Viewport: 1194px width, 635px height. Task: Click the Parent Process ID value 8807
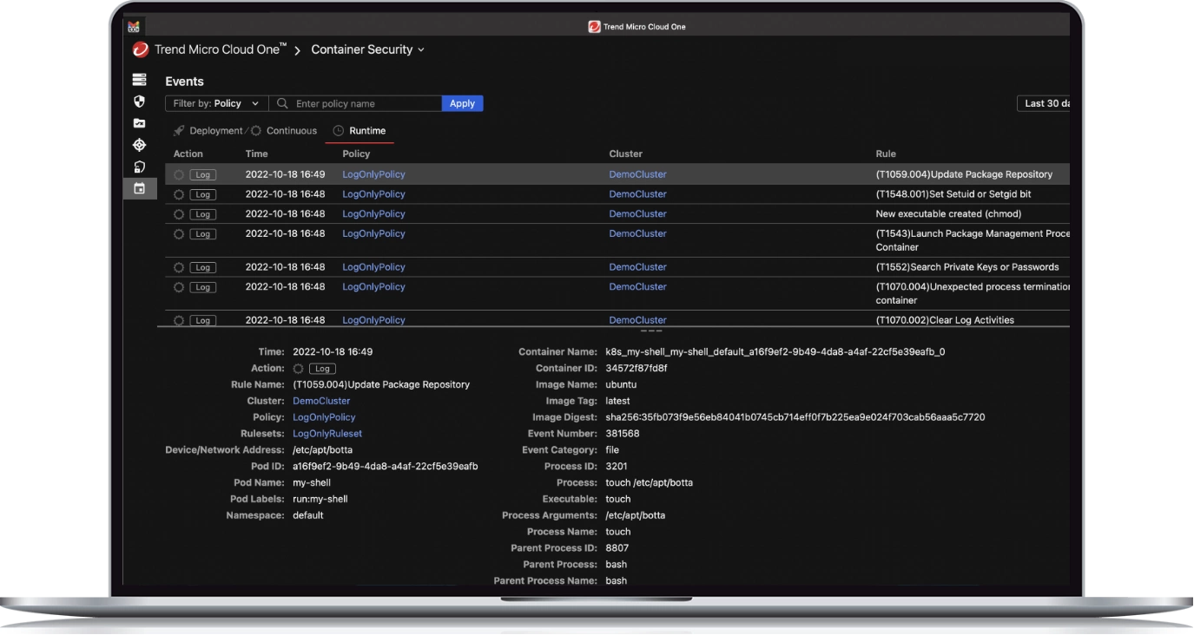click(617, 548)
